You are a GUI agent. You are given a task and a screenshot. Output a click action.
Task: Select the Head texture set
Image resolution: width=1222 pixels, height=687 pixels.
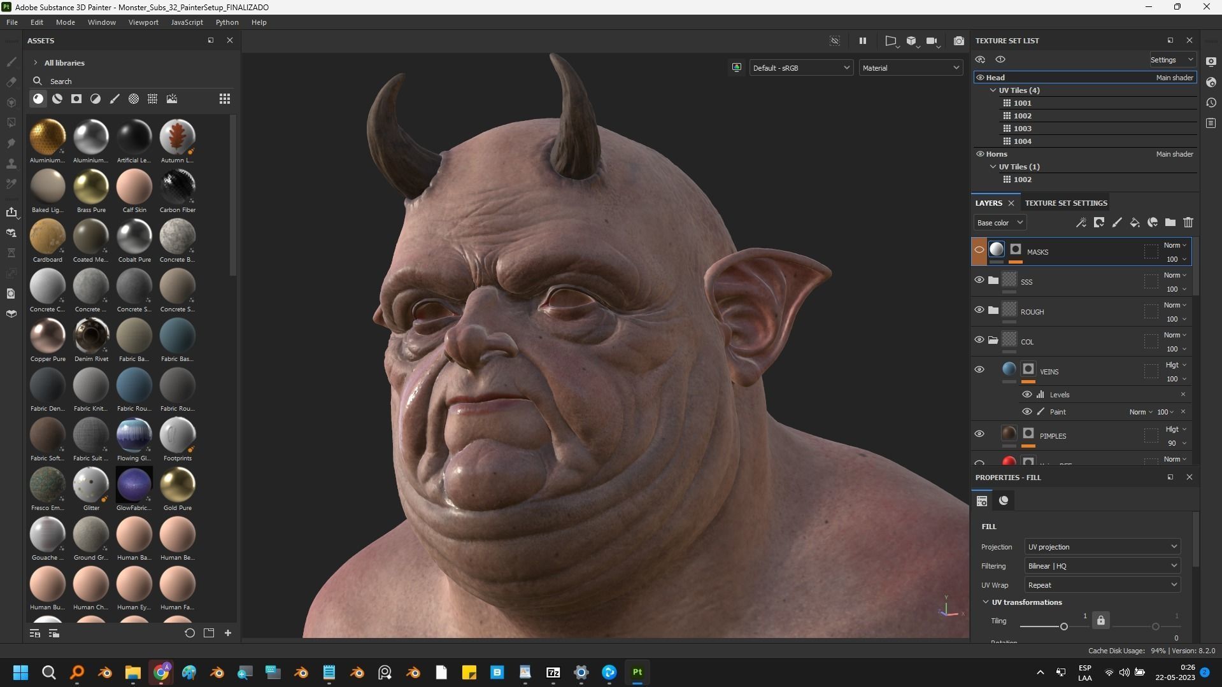click(1086, 78)
